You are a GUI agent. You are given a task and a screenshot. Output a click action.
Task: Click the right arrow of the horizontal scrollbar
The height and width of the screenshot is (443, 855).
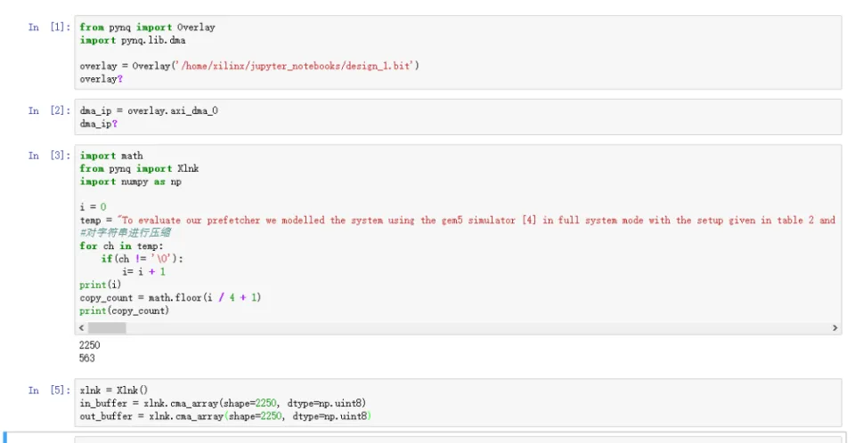(835, 328)
